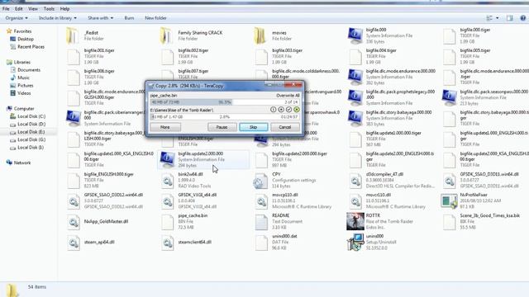Screen dimensions: 529x297
Task: Open Videos library in sidebar
Action: pyautogui.click(x=21, y=93)
